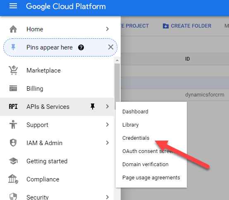Viewport: 229px width, 200px height.
Task: Expand the Home submenu chevron
Action: [107, 29]
